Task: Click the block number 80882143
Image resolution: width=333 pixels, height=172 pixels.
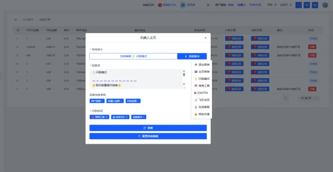Action: 169,5
